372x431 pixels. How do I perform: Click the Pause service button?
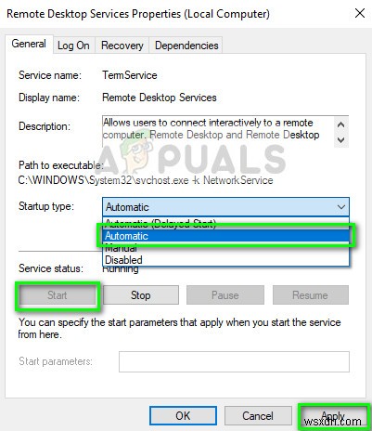point(225,295)
